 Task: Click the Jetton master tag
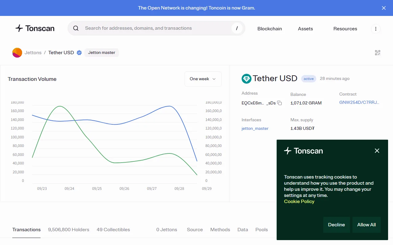point(102,53)
